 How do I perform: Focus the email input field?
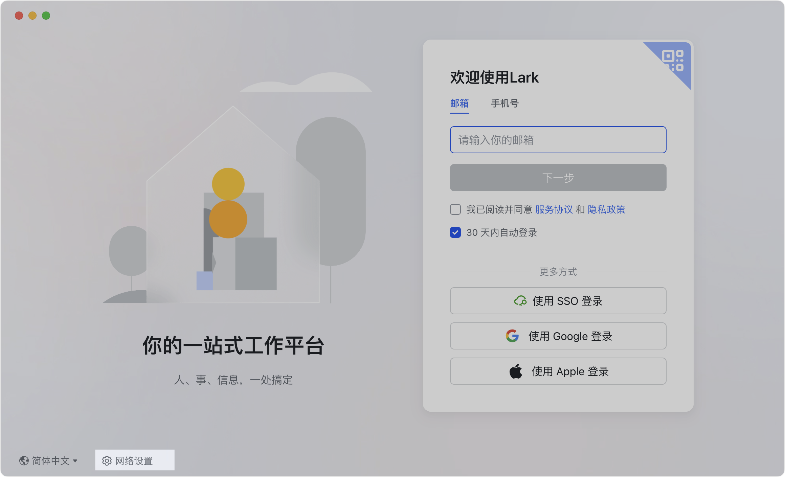(558, 140)
